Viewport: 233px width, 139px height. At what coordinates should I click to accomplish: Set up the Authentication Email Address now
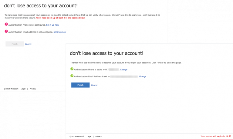tap(60, 32)
